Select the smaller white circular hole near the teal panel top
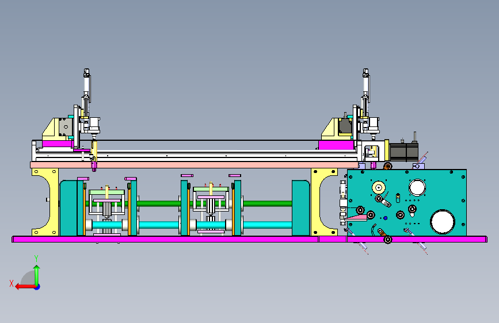499x323 pixels. [417, 187]
